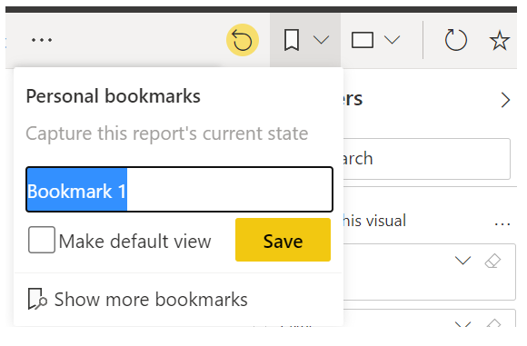Open the More options ellipsis in toolbar
The width and height of the screenshot is (527, 346).
[x=42, y=40]
